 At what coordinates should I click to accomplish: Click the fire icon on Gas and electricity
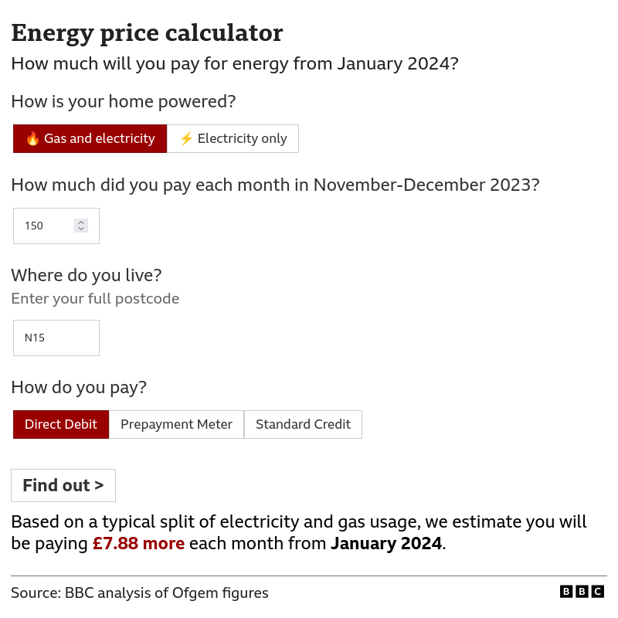(x=31, y=138)
